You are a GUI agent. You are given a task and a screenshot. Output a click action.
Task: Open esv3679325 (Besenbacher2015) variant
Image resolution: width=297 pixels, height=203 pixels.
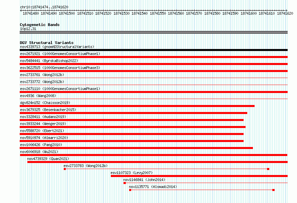(48, 110)
